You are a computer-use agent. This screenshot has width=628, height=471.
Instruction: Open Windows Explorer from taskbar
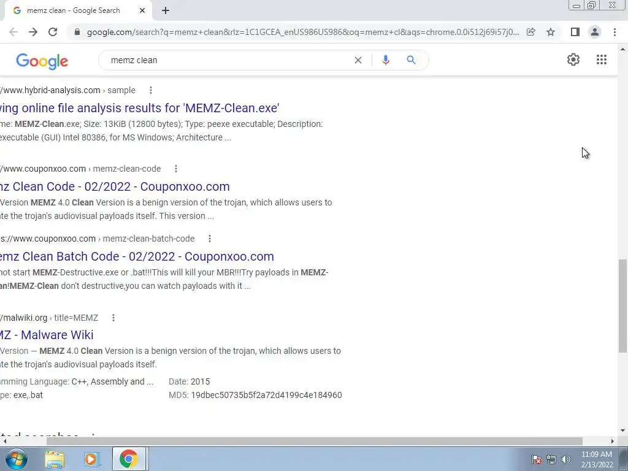pos(55,459)
